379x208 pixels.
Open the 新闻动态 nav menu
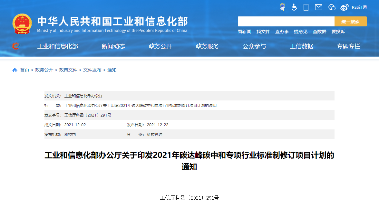pos(113,46)
